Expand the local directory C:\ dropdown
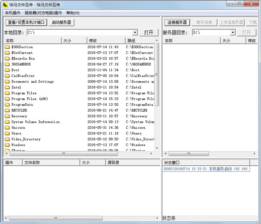This screenshot has width=261, height=224. pyautogui.click(x=135, y=33)
